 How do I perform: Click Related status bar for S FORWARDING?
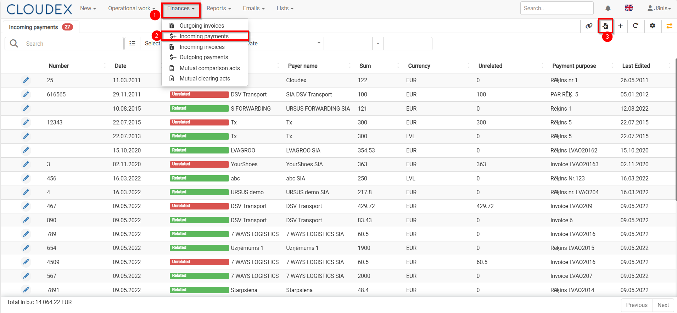tap(199, 108)
